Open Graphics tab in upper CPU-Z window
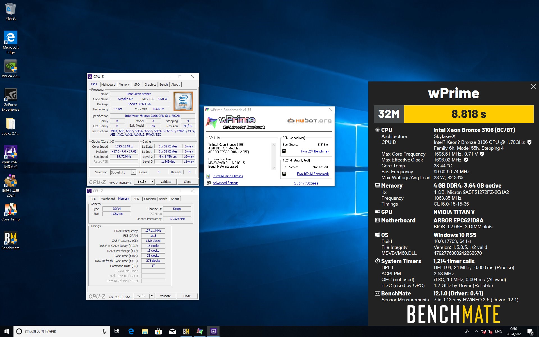This screenshot has width=539, height=337. coord(150,85)
